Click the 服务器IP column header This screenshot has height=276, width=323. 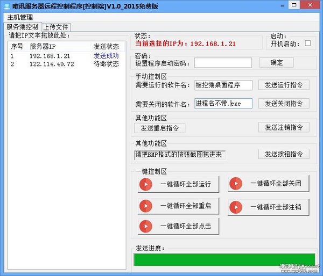tap(59, 47)
